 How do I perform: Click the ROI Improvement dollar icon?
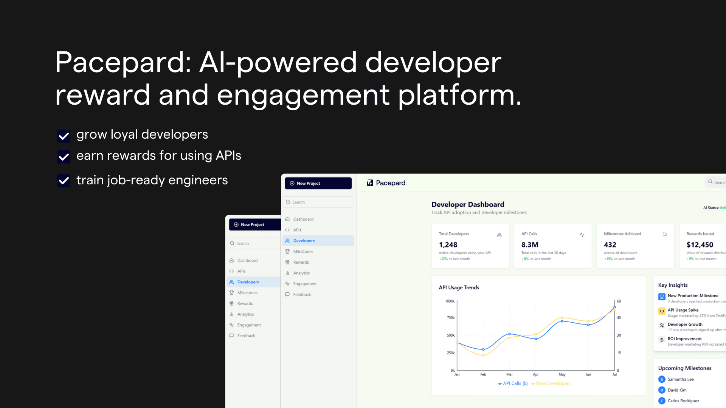coord(662,340)
